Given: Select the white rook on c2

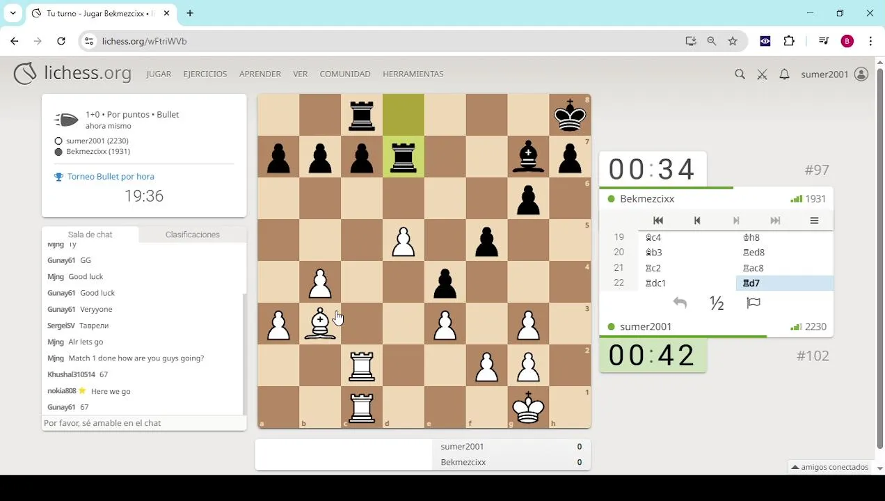Looking at the screenshot, I should point(362,365).
